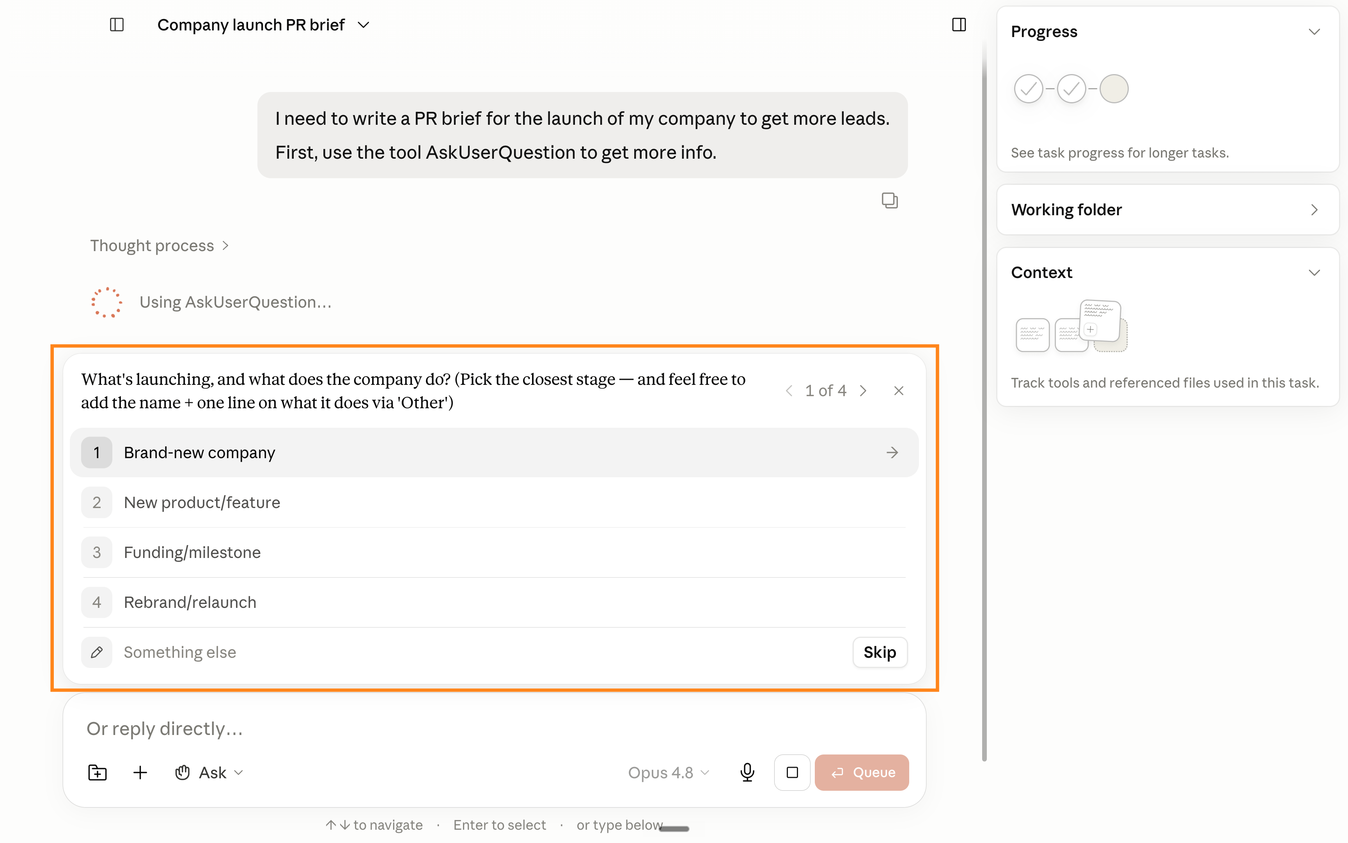Click the second completed progress step circle
Viewport: 1348px width, 843px height.
1071,89
